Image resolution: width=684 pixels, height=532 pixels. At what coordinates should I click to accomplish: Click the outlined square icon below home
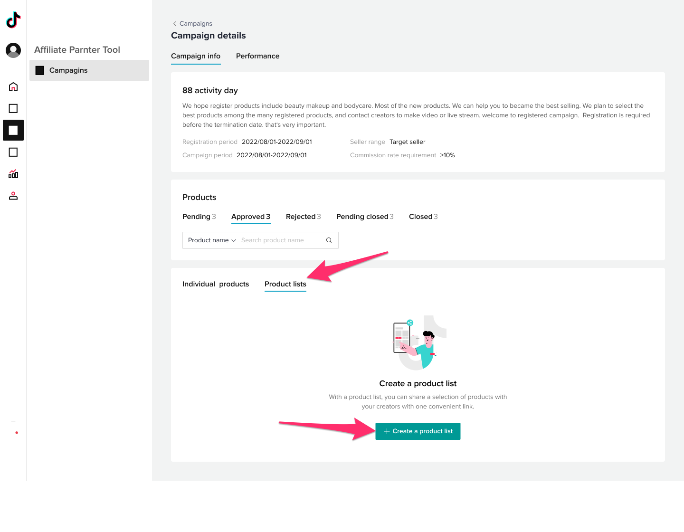pyautogui.click(x=13, y=108)
